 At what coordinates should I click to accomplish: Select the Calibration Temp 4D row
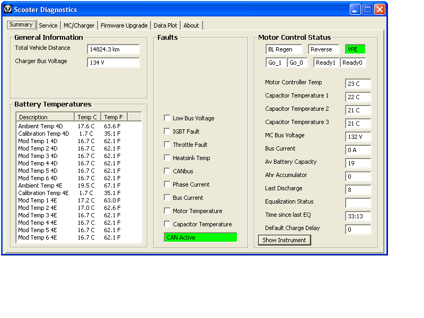[x=79, y=134]
